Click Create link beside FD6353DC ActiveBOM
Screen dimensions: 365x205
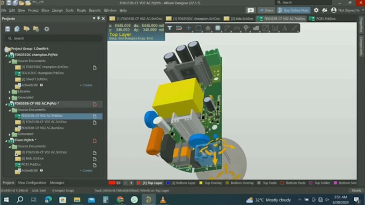click(x=86, y=85)
